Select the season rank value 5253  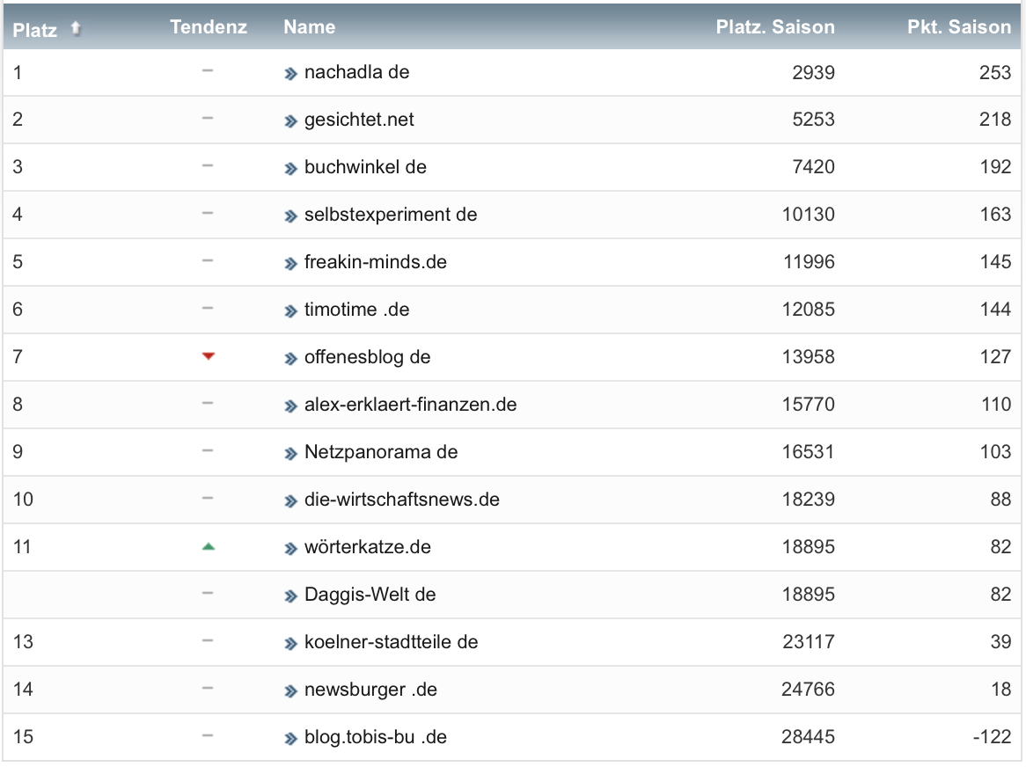click(813, 120)
